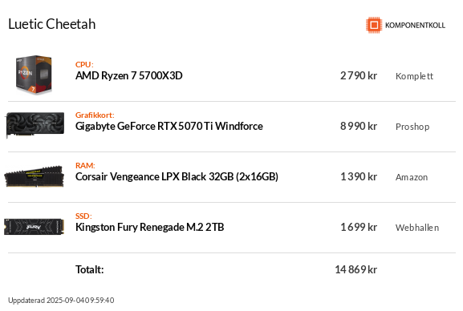
Task: Click the 8 990 kr graphics card price
Action: click(359, 127)
